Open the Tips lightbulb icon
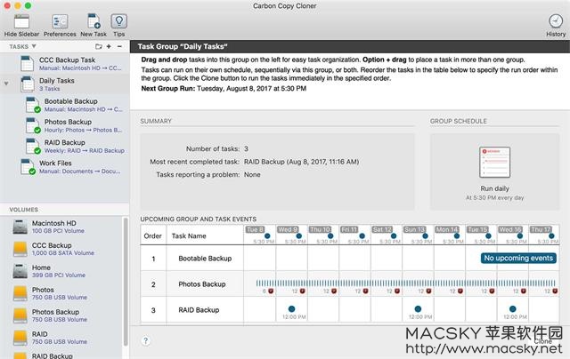Screen dimensions: 570x359 (x=118, y=21)
